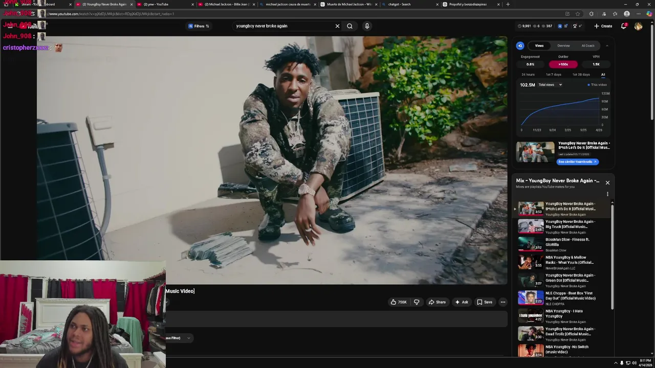
Task: Click the Ask button
Action: pyautogui.click(x=462, y=302)
